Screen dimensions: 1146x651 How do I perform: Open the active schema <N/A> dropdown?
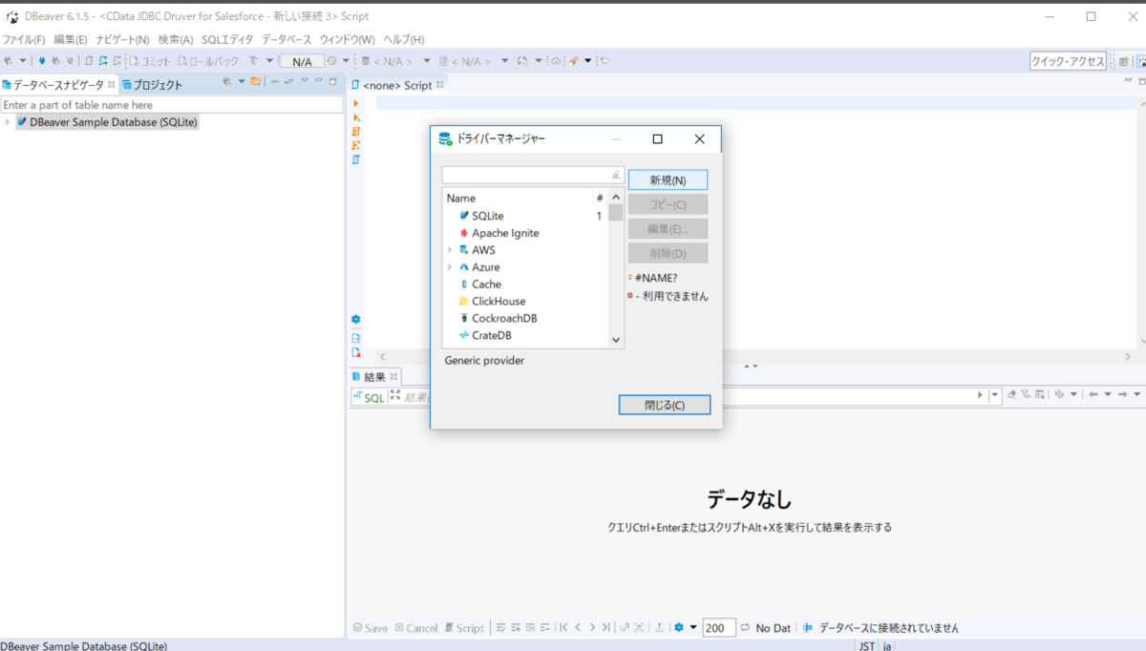[x=505, y=61]
